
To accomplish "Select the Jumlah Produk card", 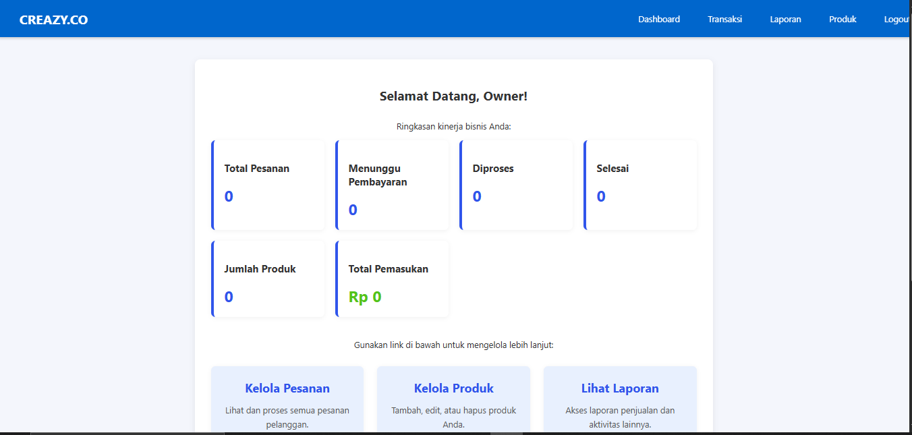I will [268, 278].
